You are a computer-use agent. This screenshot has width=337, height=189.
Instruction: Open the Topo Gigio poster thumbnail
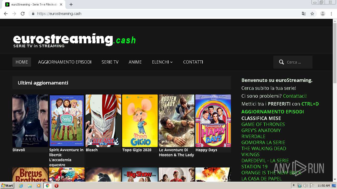pos(140,121)
